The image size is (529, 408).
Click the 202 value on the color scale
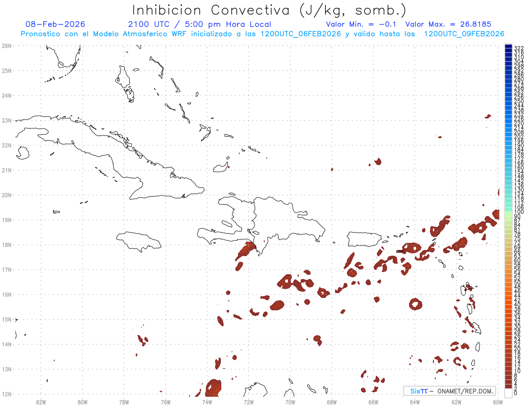tap(519, 136)
